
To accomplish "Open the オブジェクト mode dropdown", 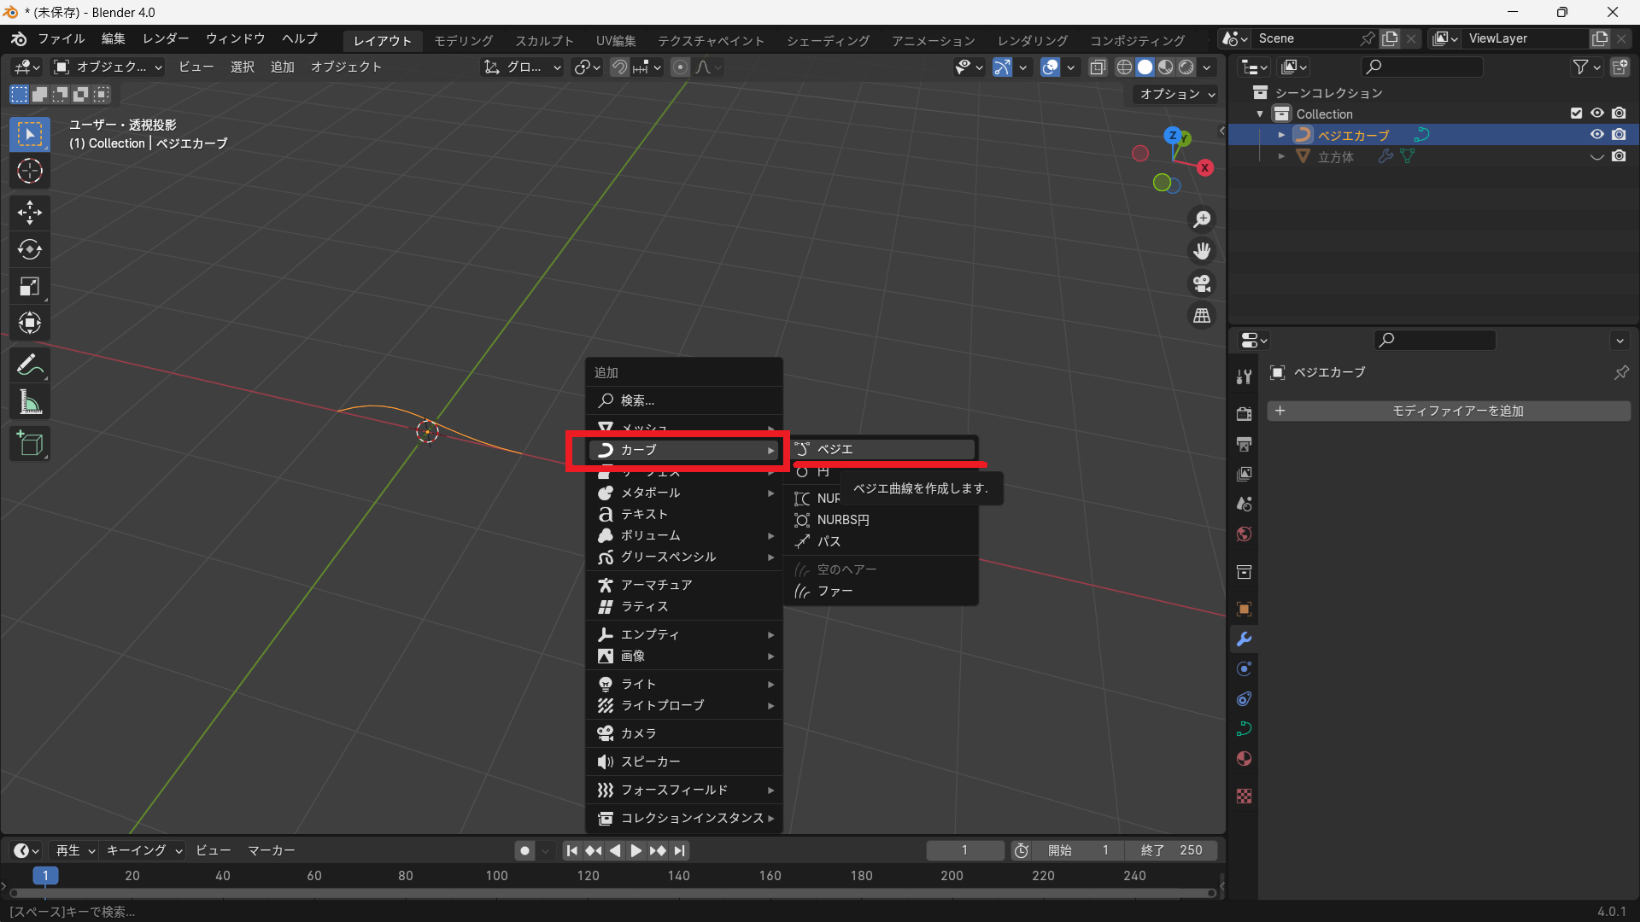I will 108,67.
